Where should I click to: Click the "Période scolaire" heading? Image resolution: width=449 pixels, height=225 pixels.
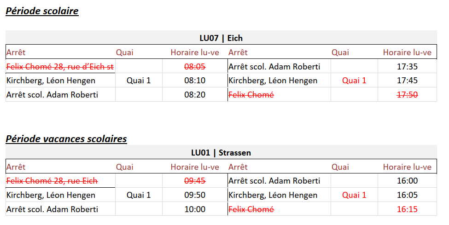(x=42, y=11)
